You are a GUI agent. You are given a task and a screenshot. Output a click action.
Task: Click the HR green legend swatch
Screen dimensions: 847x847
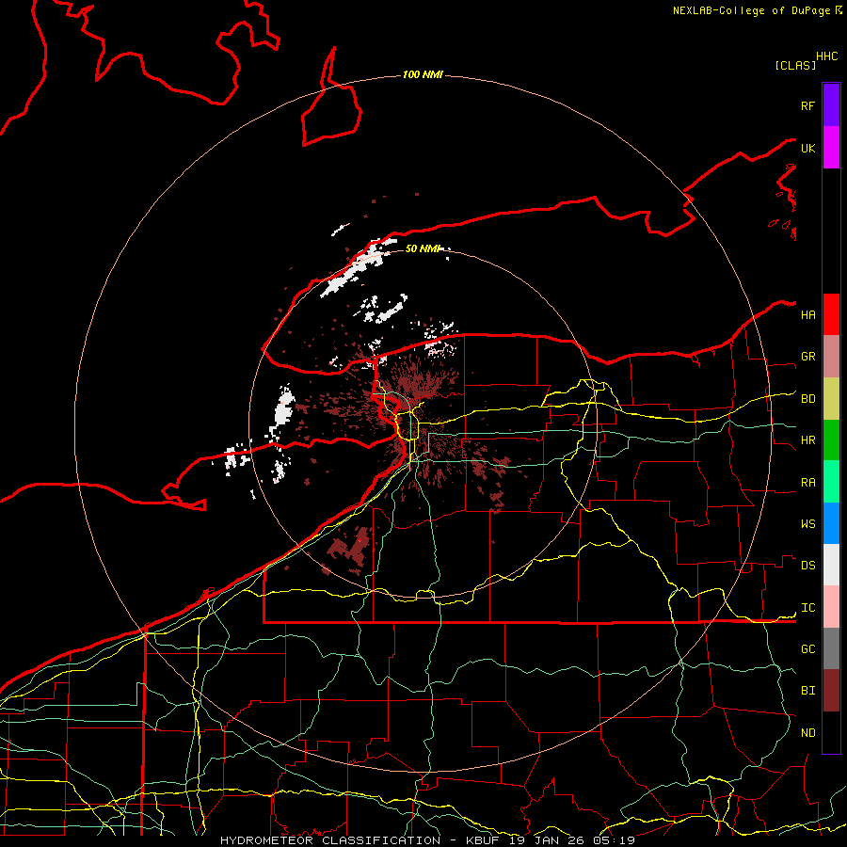point(831,440)
